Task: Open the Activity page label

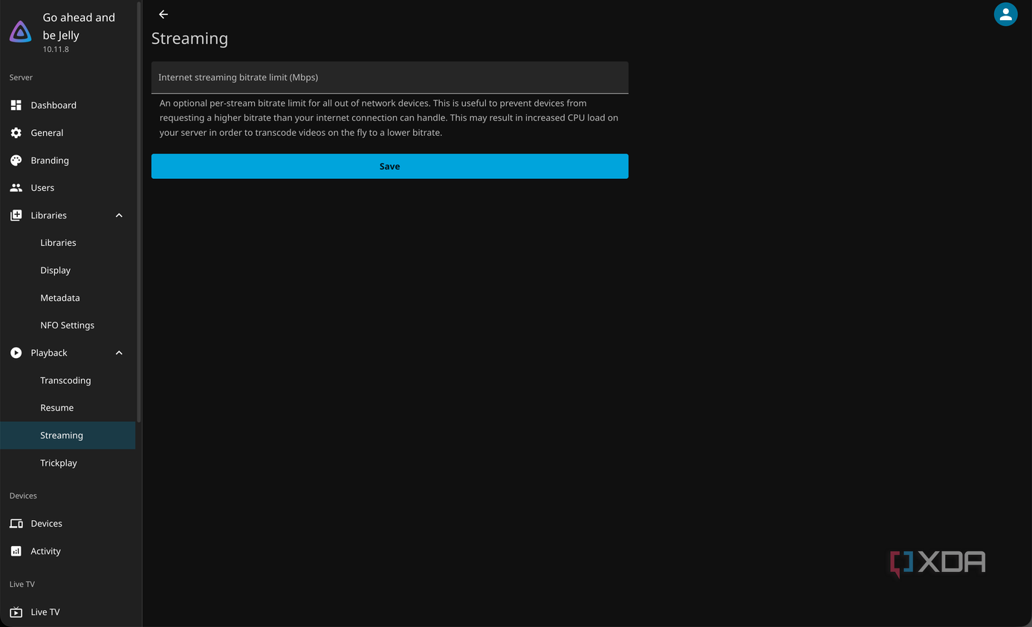Action: (x=45, y=550)
